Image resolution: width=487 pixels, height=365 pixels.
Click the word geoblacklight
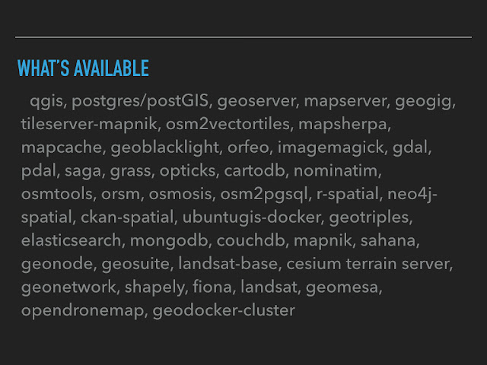click(x=165, y=148)
